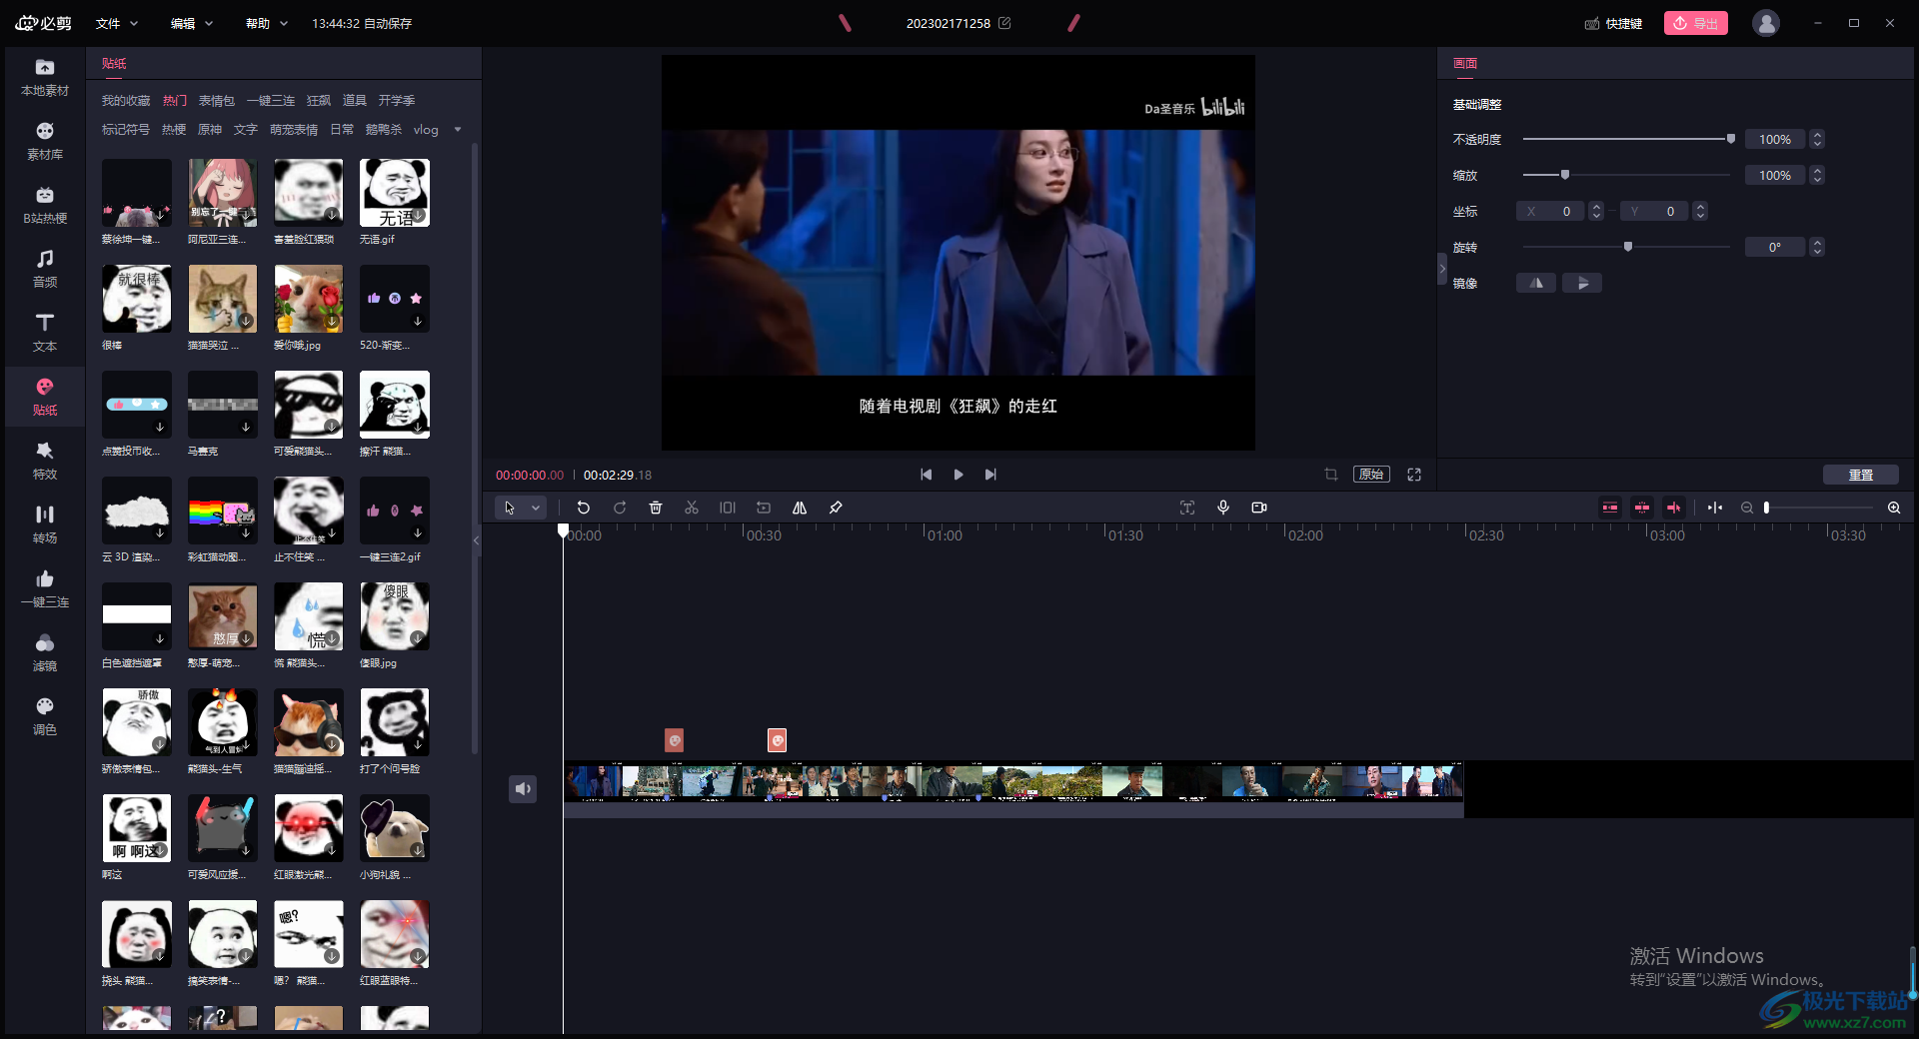The image size is (1919, 1039).
Task: Open 帮助 menu dropdown
Action: click(x=267, y=23)
